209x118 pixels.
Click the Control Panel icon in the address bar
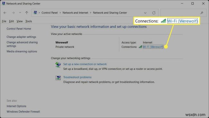tap(35, 13)
